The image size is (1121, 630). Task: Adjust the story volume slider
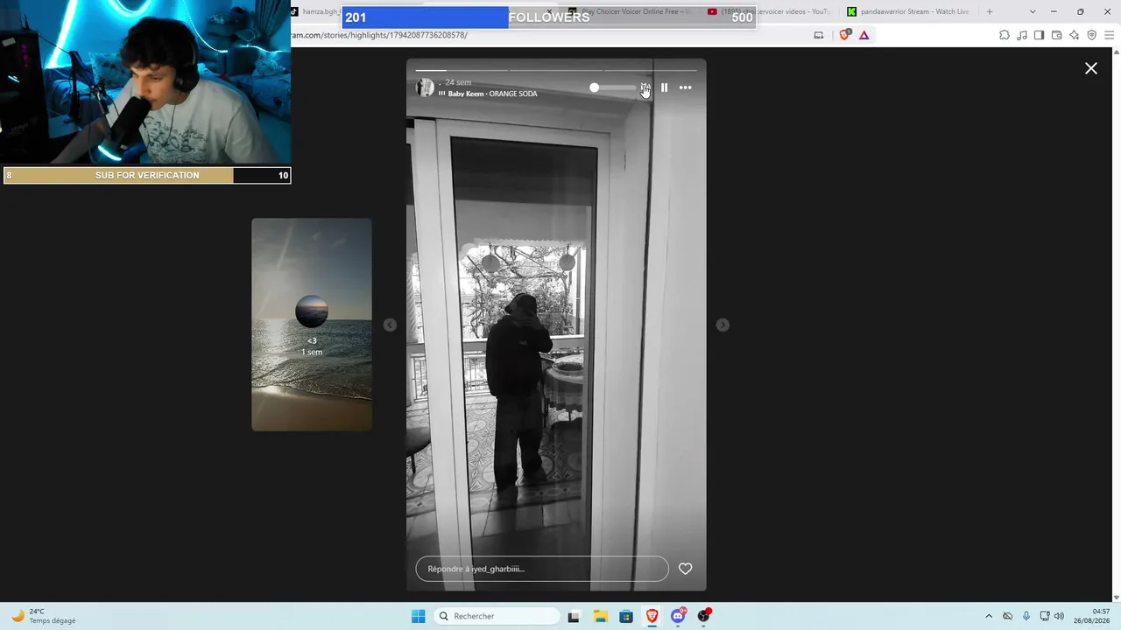613,87
